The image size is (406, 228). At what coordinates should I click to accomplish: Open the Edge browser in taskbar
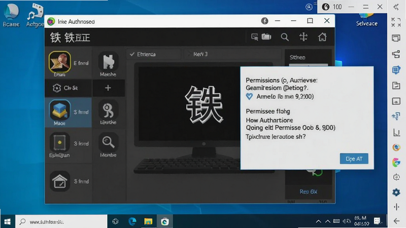132,221
